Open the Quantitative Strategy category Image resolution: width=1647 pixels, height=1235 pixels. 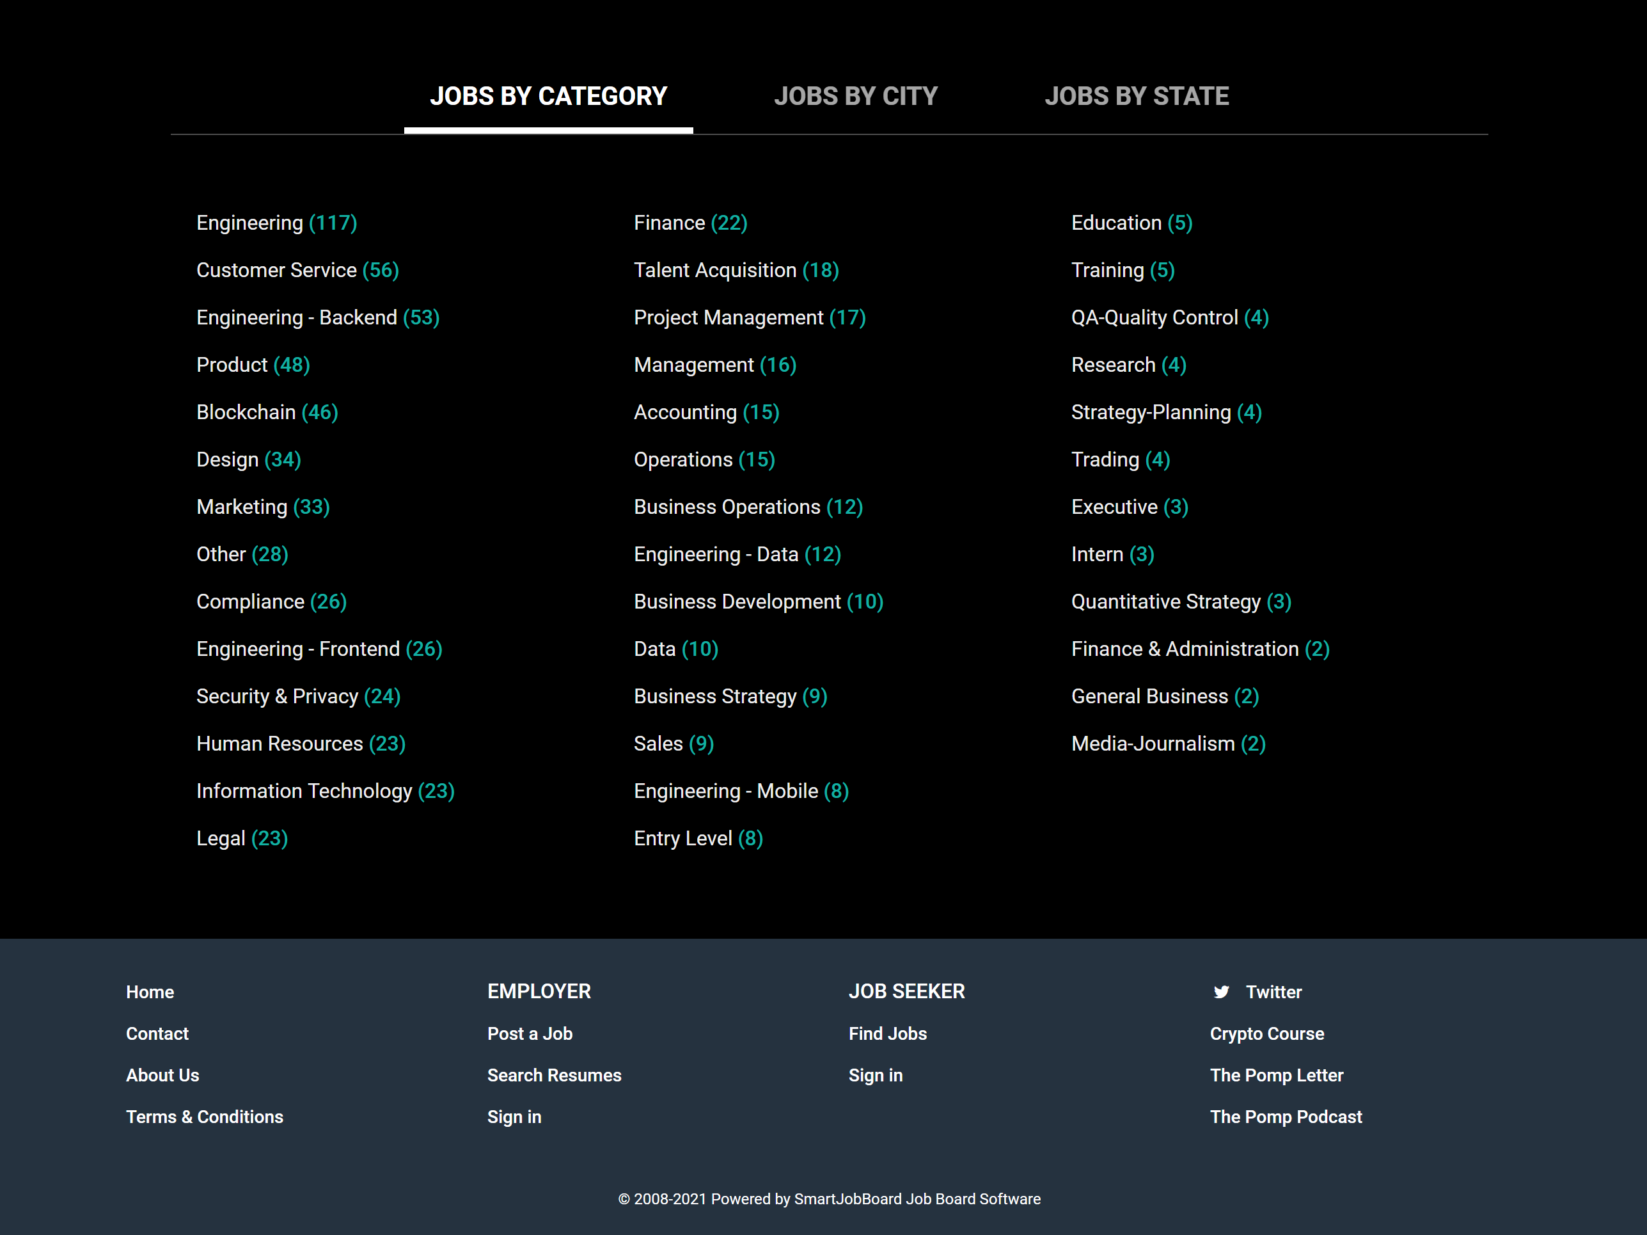click(x=1165, y=601)
